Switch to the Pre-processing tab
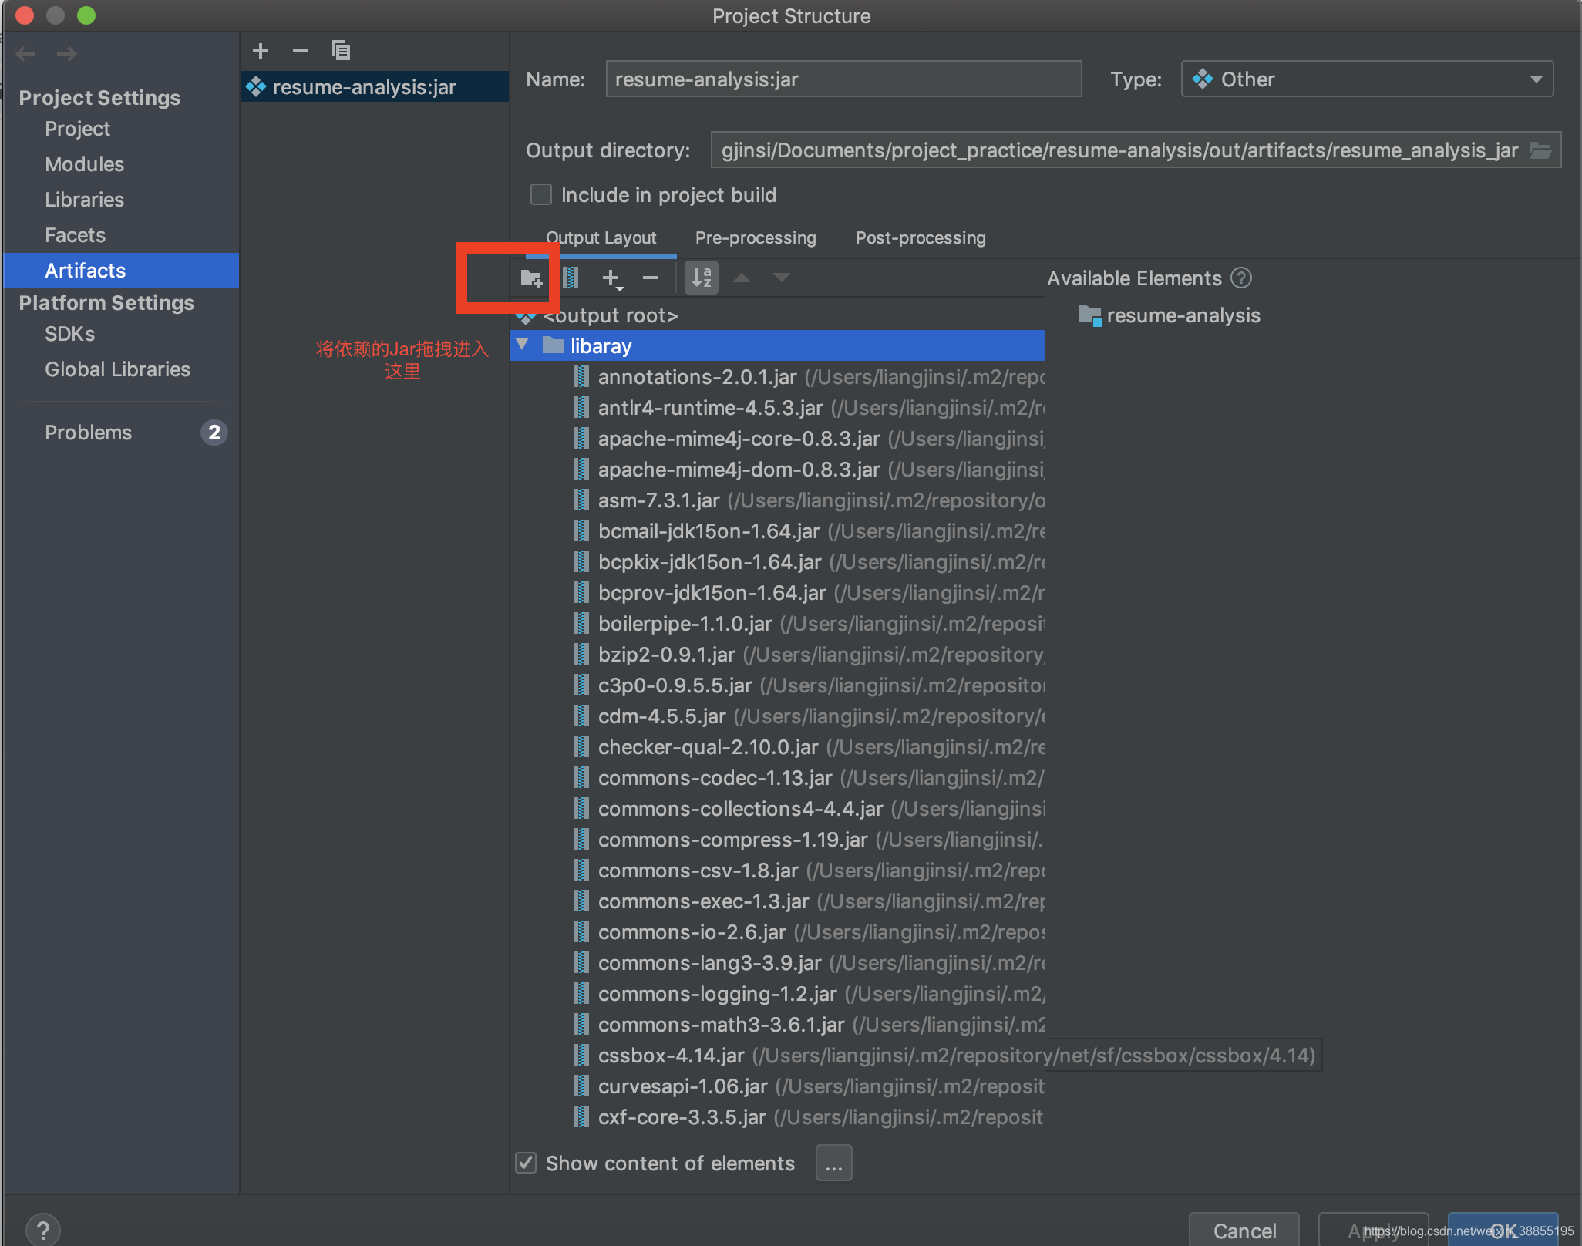1582x1246 pixels. point(755,238)
